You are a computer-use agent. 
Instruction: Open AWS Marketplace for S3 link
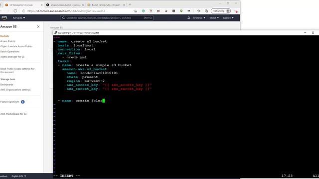pyautogui.click(x=13, y=114)
